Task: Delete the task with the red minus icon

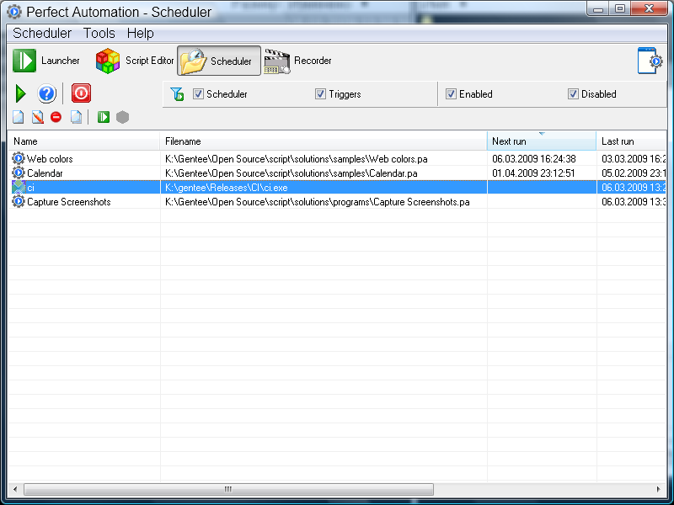Action: coord(56,117)
